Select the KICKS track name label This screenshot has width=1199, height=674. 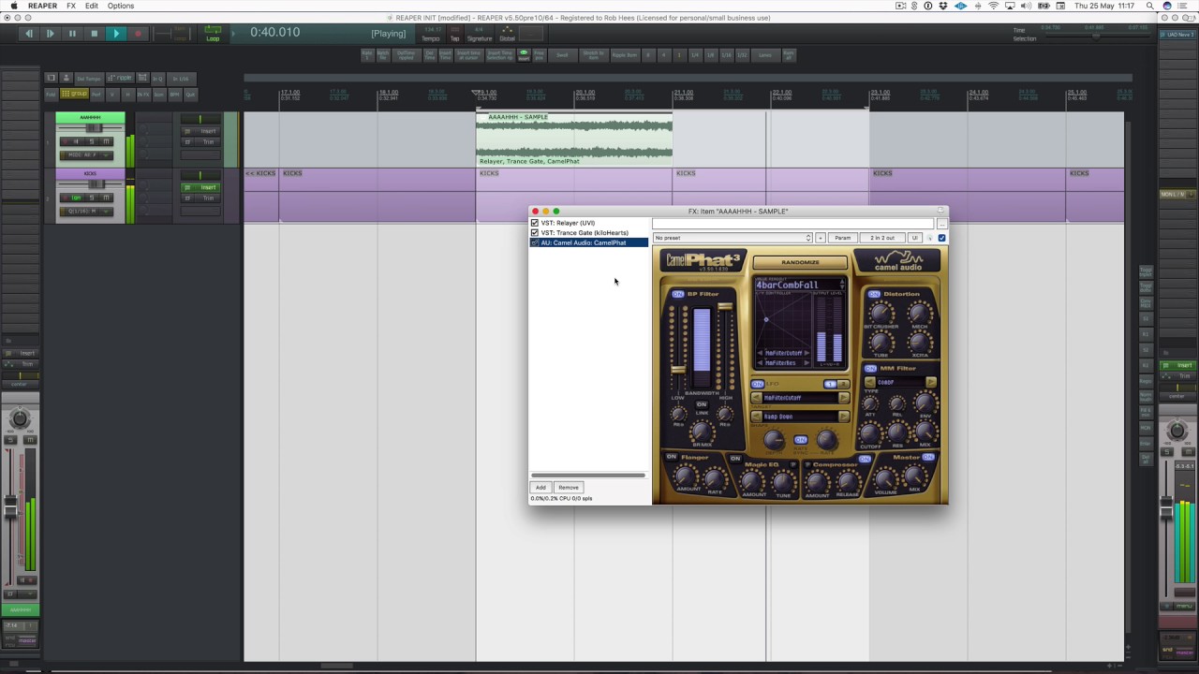(90, 173)
